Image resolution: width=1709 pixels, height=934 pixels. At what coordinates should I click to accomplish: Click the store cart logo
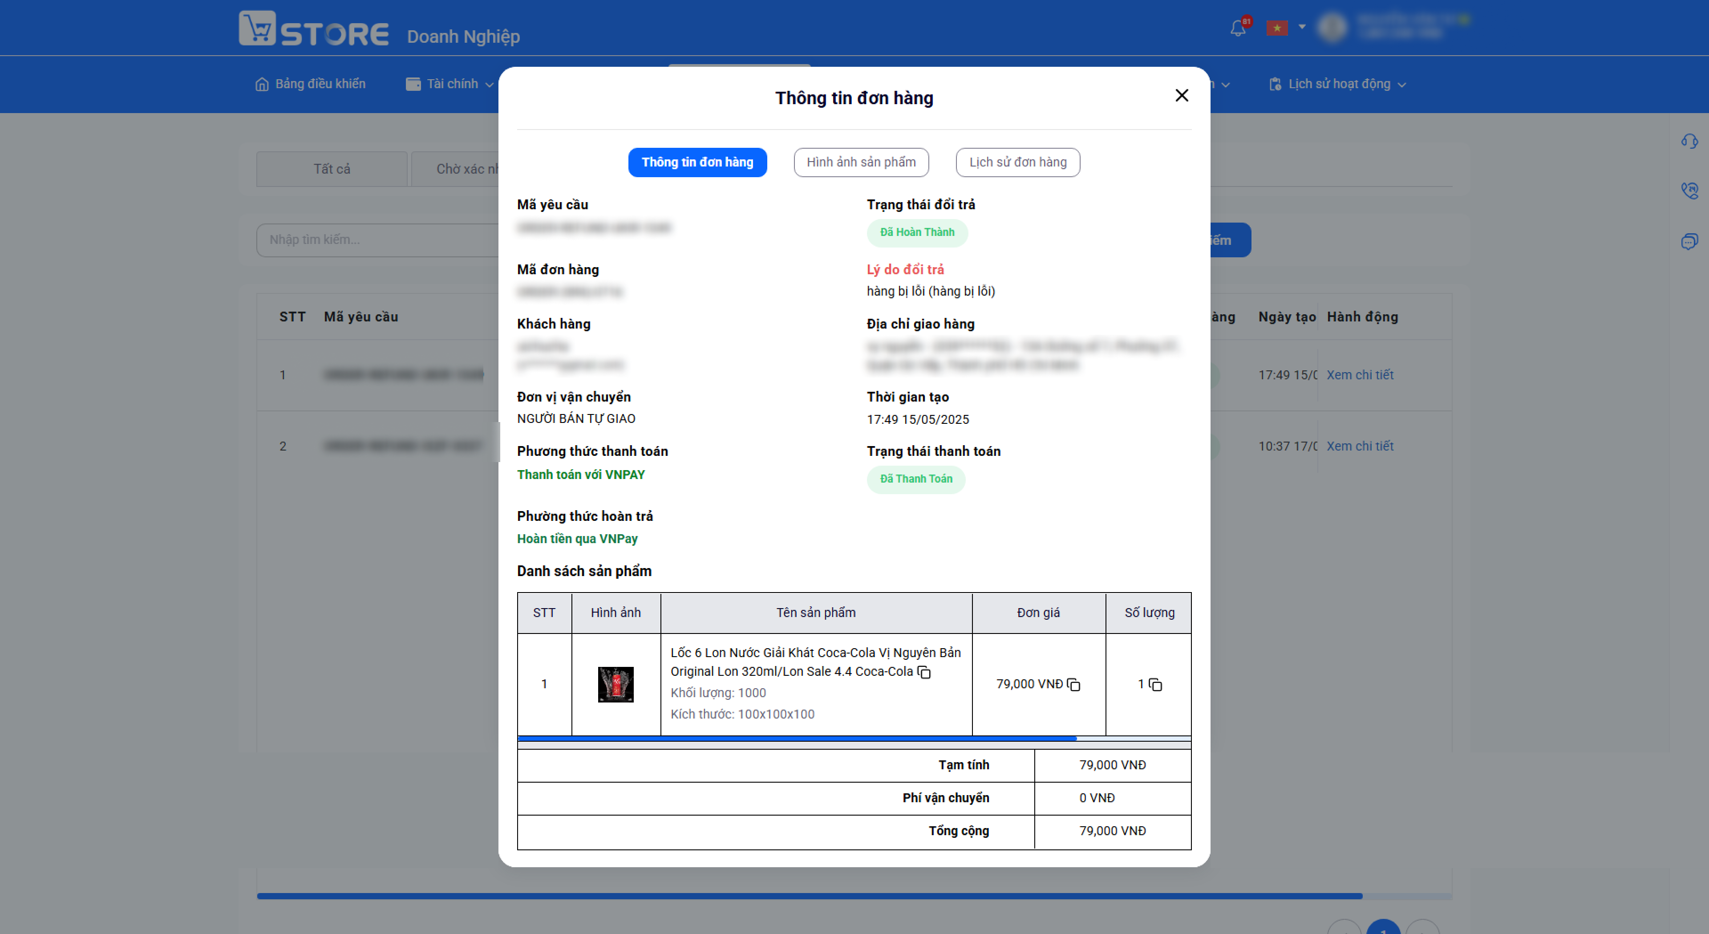[257, 28]
